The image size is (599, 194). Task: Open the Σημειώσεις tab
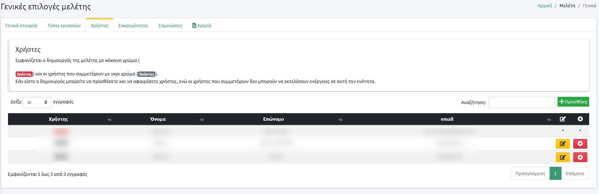point(170,26)
